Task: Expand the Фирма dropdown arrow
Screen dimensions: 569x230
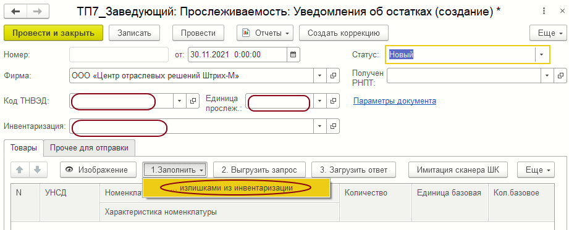Action: [320, 76]
